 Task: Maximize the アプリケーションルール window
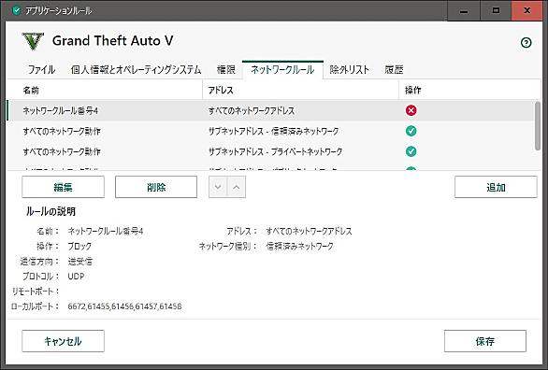tap(496, 11)
